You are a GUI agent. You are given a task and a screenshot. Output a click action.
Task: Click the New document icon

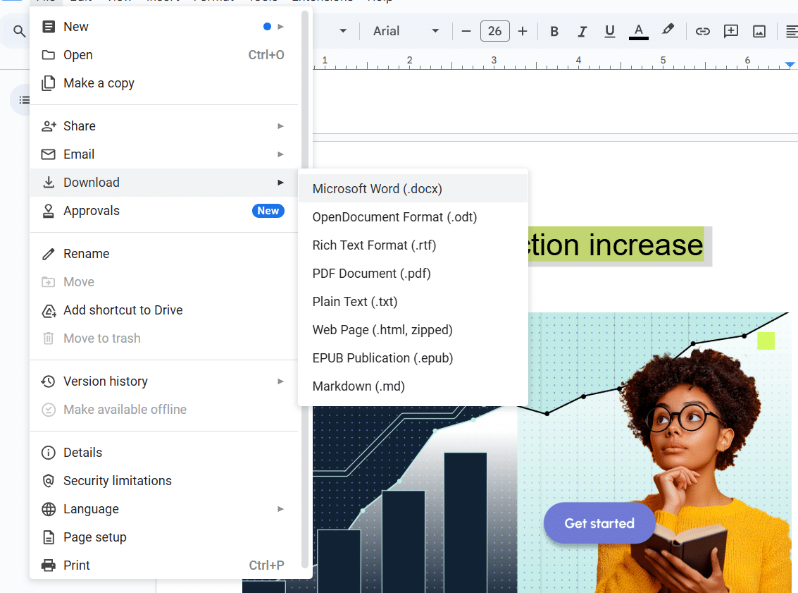[x=49, y=27]
